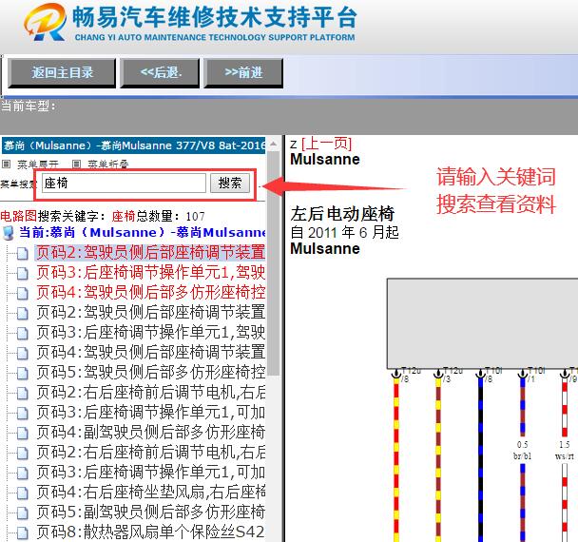Screen dimensions: 578x542
Task: Click the 左后电动座椅 diagram title
Action: click(342, 214)
